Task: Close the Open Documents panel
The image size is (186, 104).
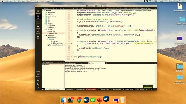Action: [x=64, y=62]
